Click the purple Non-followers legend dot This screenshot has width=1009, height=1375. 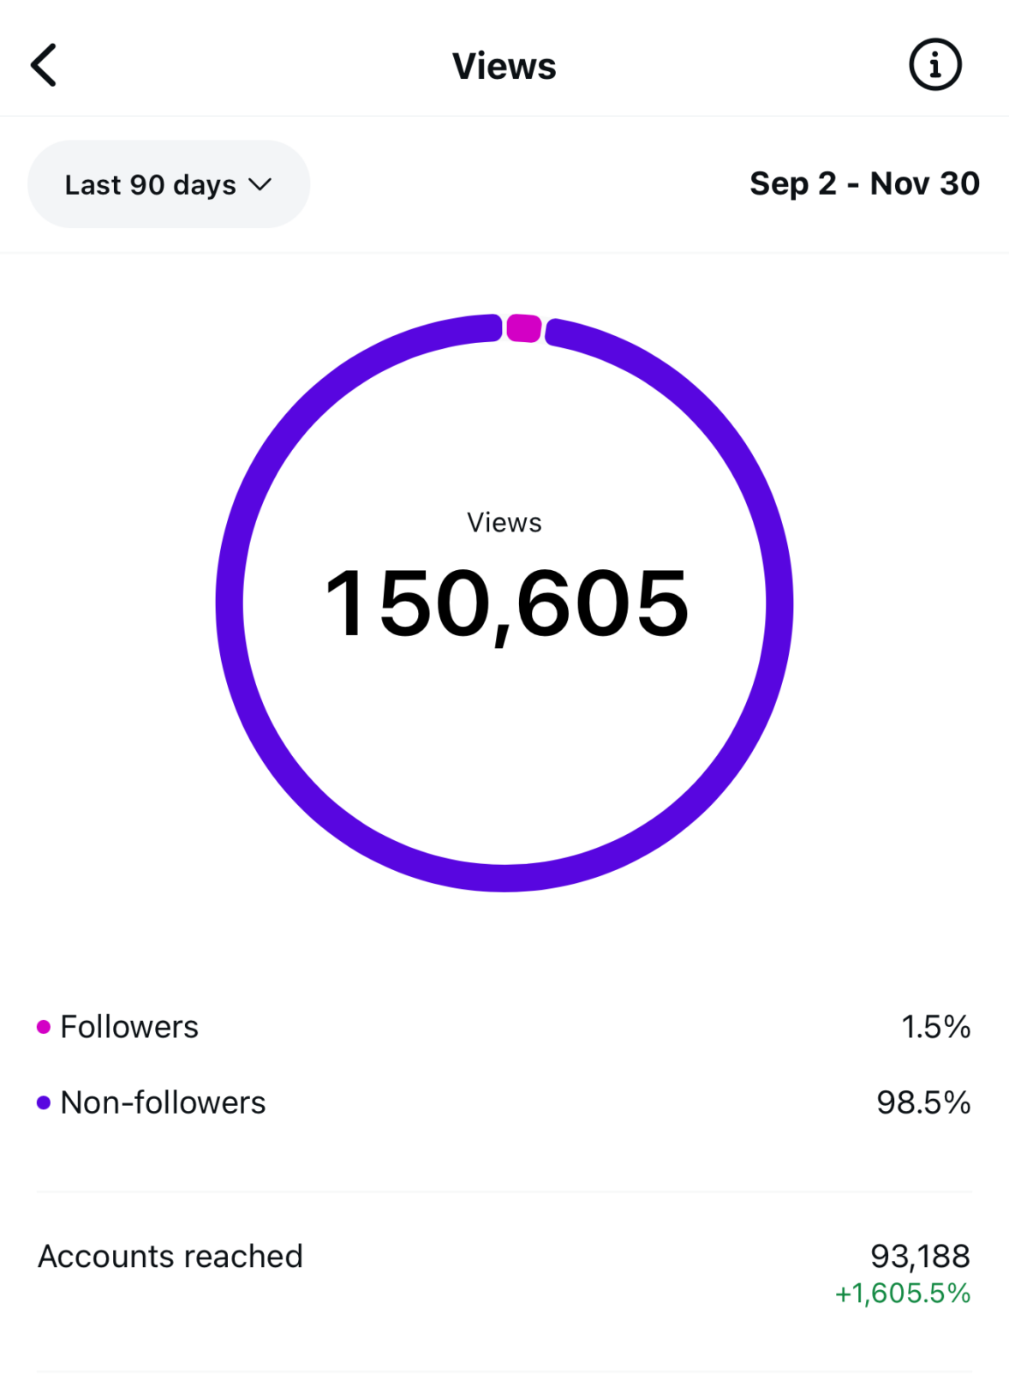click(x=44, y=1102)
